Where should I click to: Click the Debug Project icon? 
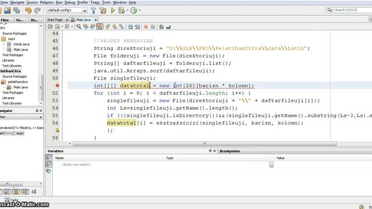[x=121, y=10]
